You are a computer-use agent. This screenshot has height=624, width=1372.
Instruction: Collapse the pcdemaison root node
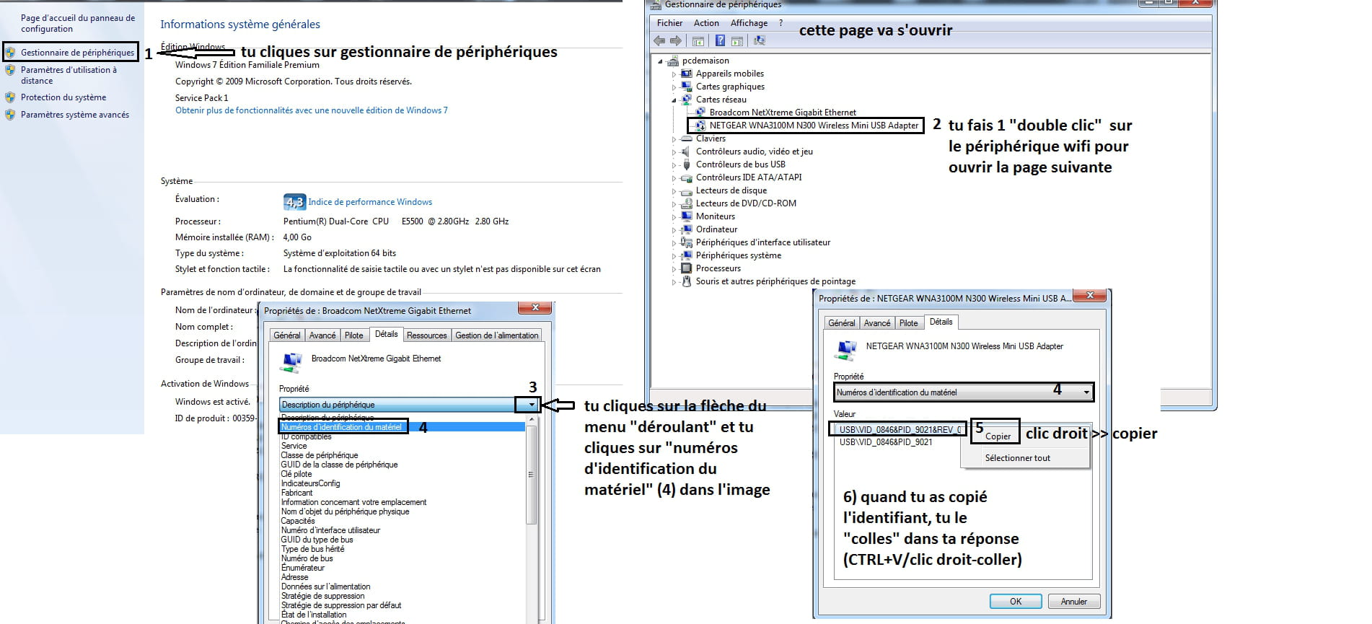pos(661,61)
